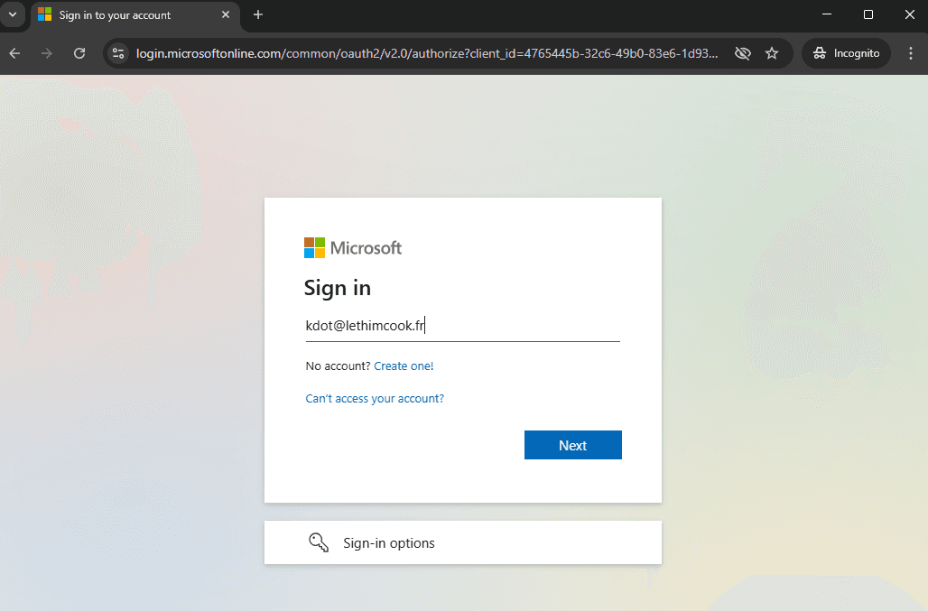Click the Sign-in options key icon
Viewport: 928px width, 611px height.
click(x=318, y=542)
